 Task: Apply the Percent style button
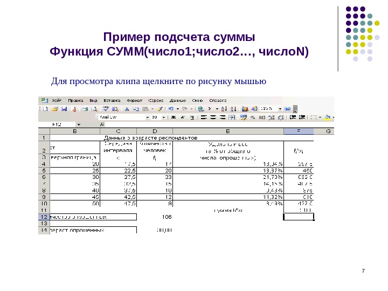(253, 117)
